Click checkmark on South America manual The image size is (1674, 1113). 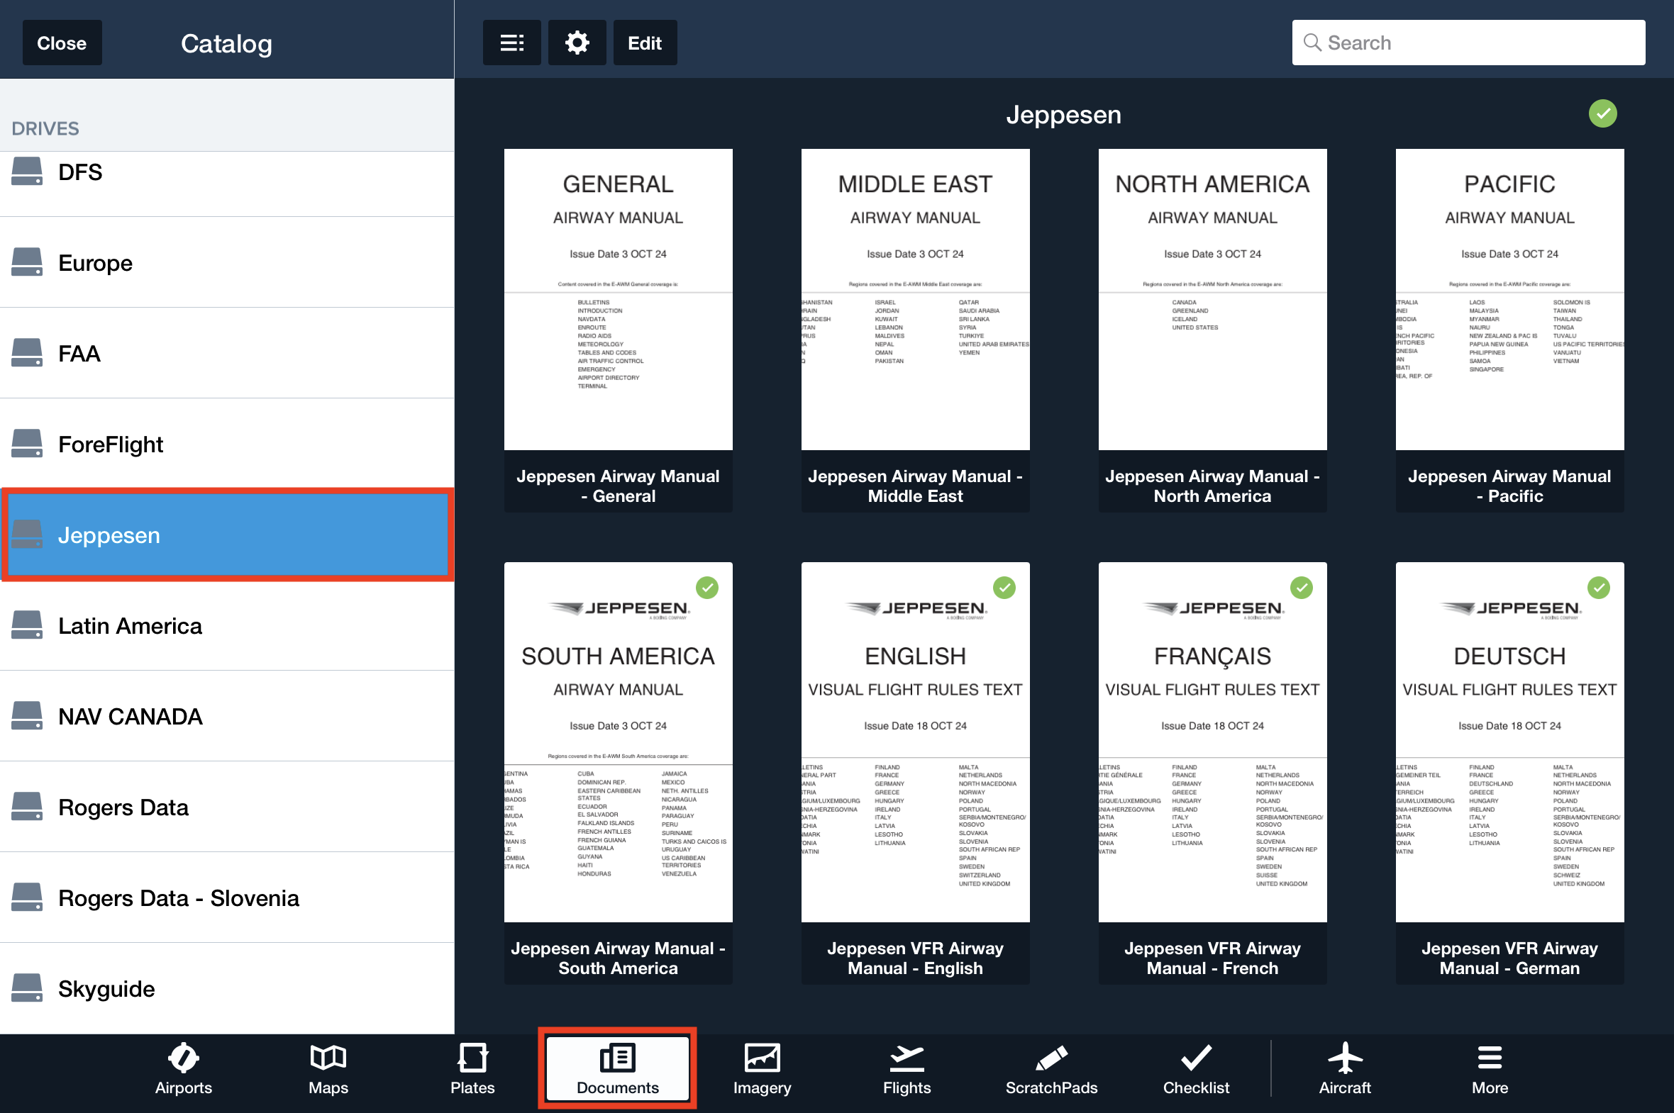(706, 588)
